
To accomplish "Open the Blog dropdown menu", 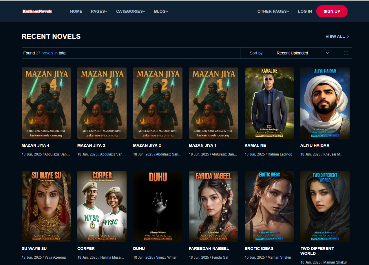I will (161, 11).
